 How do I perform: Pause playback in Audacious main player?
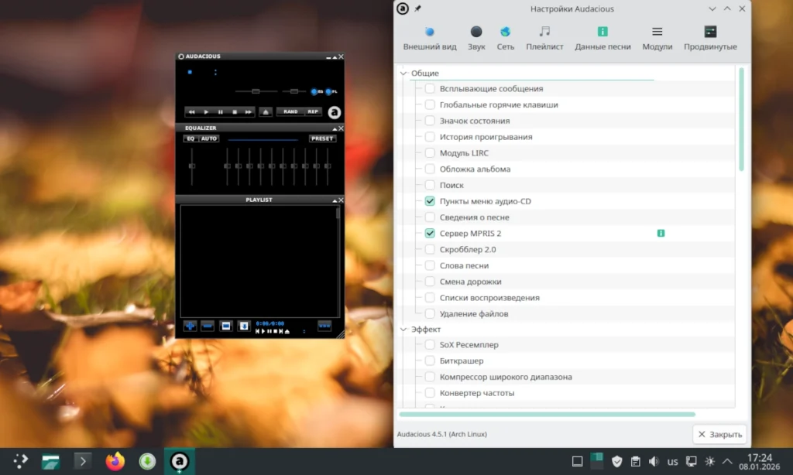[221, 111]
